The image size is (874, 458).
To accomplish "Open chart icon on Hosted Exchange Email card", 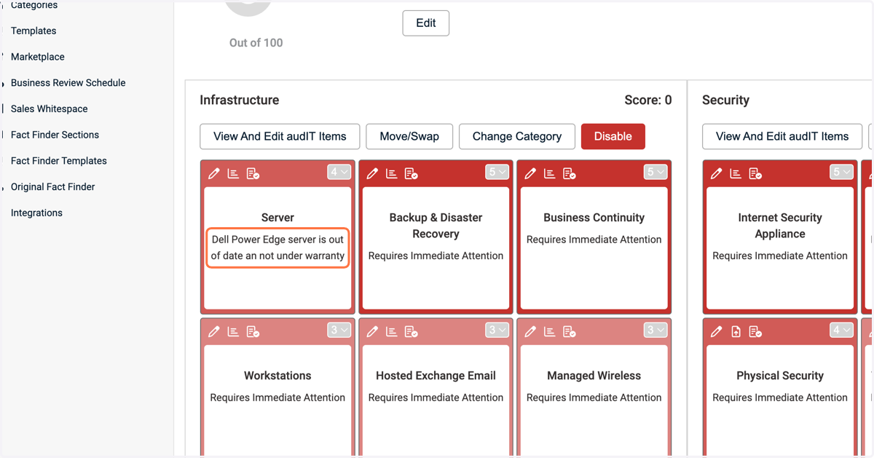I will pos(391,331).
